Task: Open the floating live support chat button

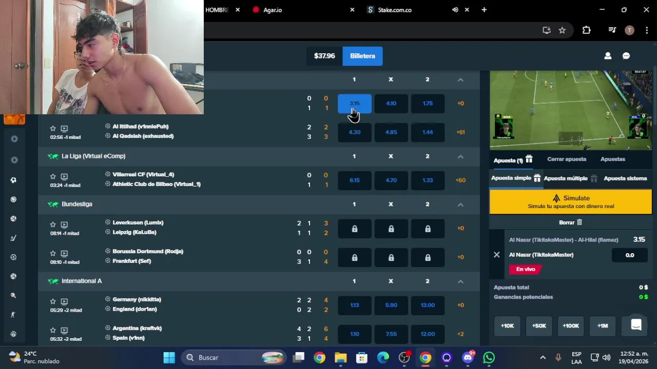Action: tap(636, 325)
